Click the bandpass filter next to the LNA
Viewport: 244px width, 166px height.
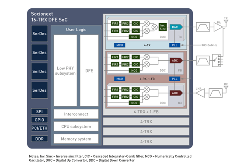[216, 93]
